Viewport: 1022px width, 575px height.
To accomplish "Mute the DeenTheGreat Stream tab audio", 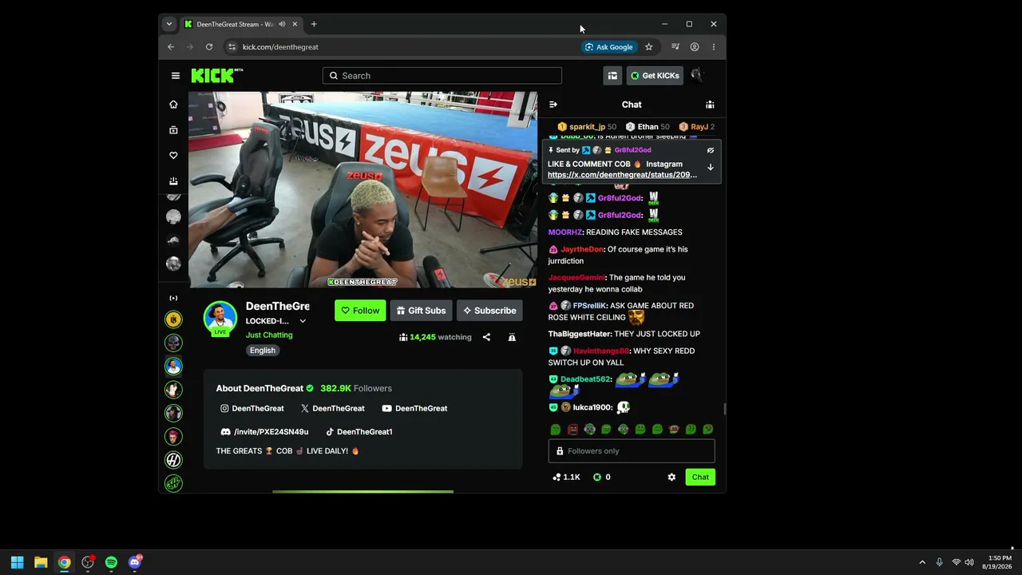I will pyautogui.click(x=282, y=24).
